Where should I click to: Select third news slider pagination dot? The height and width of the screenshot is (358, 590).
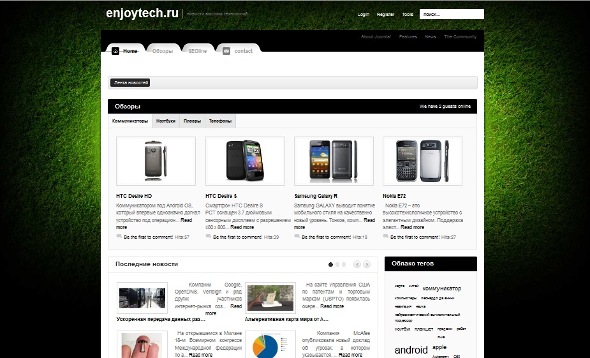pos(344,265)
